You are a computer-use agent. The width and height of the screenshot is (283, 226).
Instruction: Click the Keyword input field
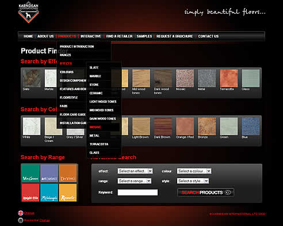pyautogui.click(x=137, y=193)
